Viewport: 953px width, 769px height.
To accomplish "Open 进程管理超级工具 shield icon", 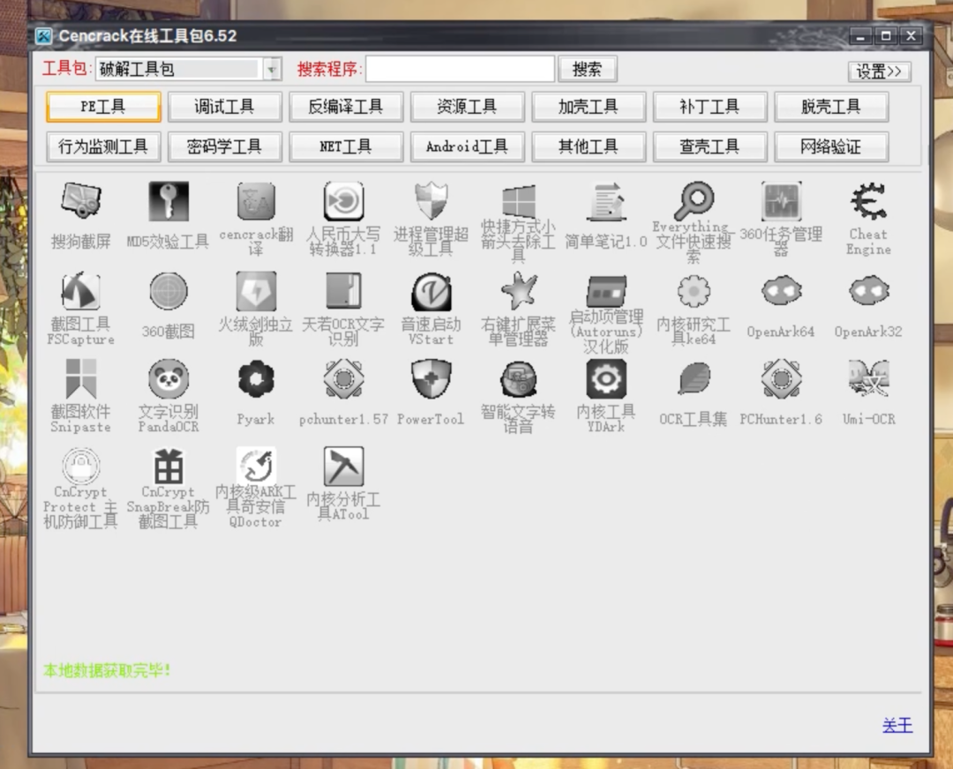I will (x=431, y=201).
